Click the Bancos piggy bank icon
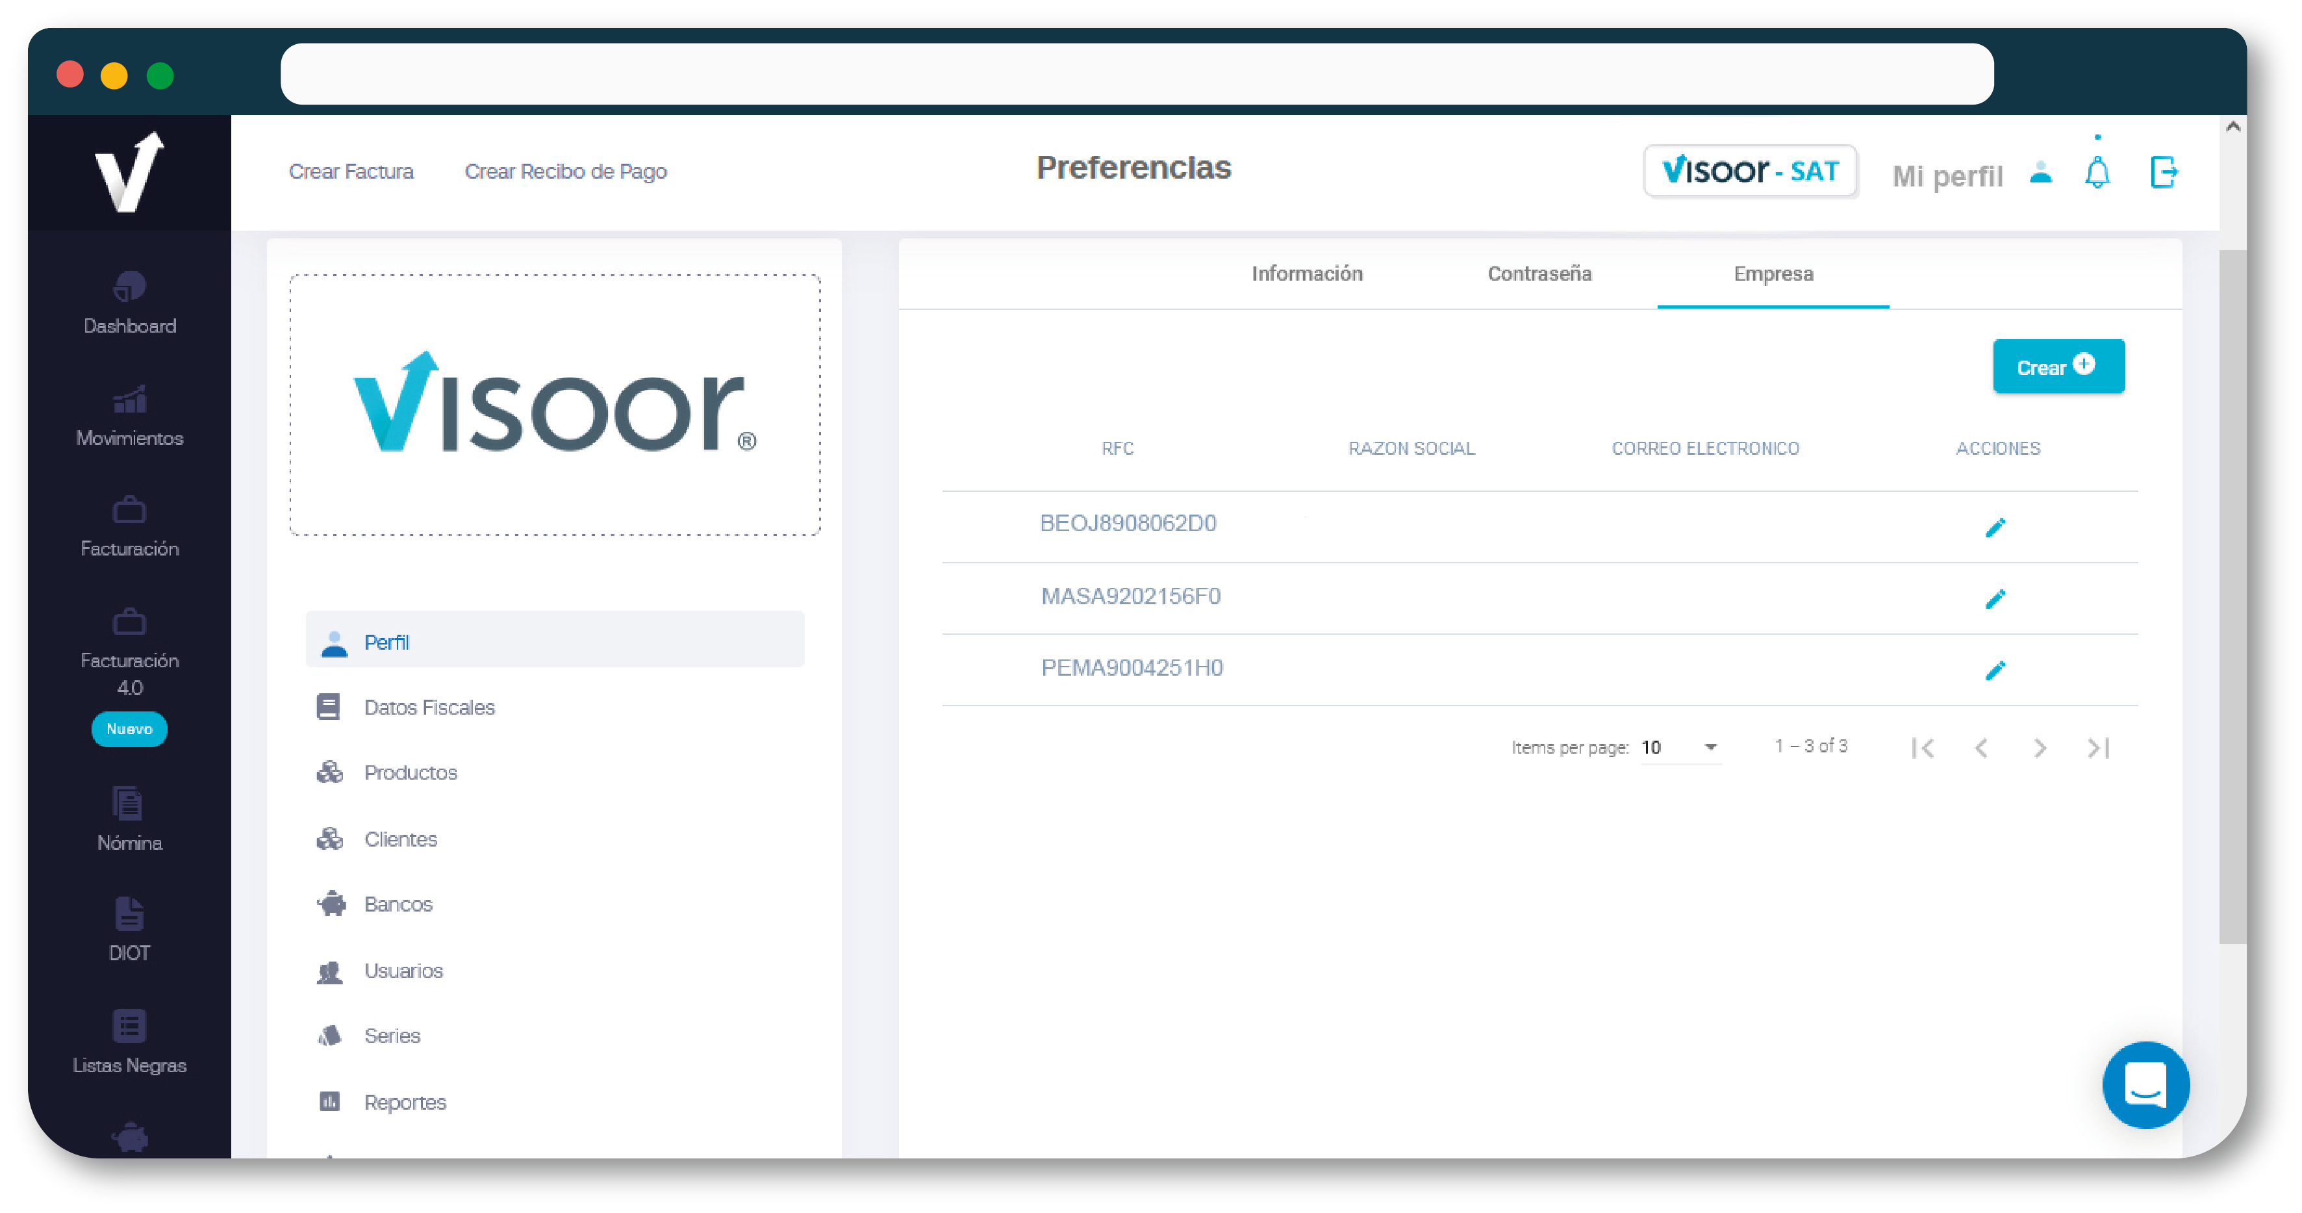The image size is (2302, 1213). tap(331, 904)
